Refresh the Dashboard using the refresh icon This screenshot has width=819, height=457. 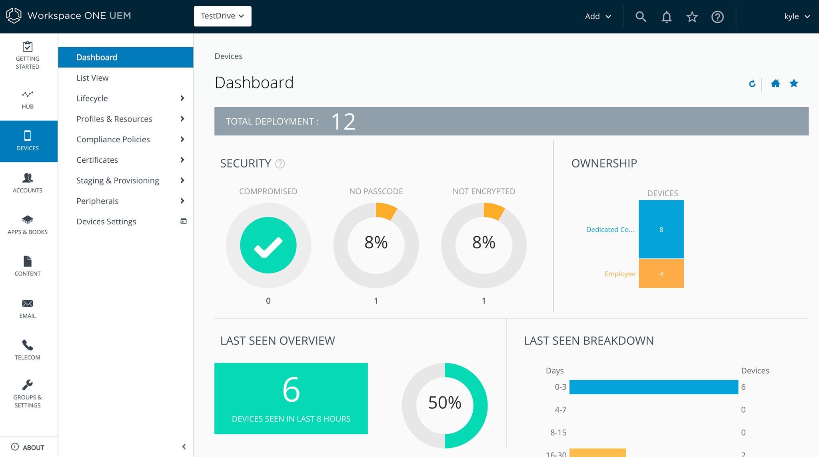click(752, 84)
